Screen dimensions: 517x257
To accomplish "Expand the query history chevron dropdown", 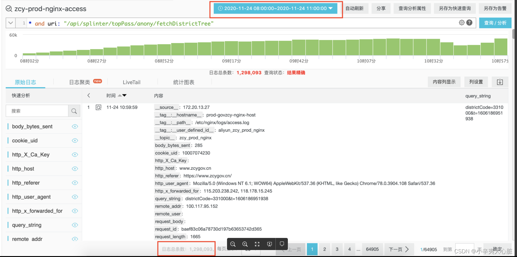I will pos(11,23).
